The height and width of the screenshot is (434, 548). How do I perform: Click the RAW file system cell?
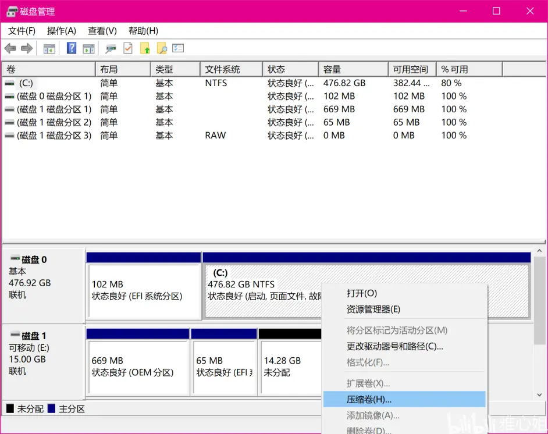click(x=215, y=136)
